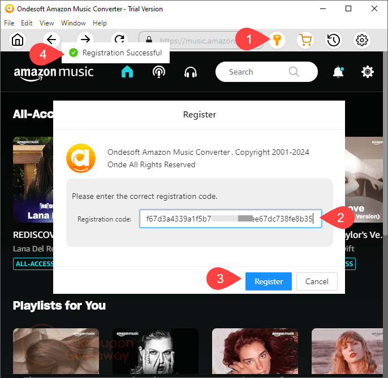Click the blue Register button

pyautogui.click(x=269, y=281)
